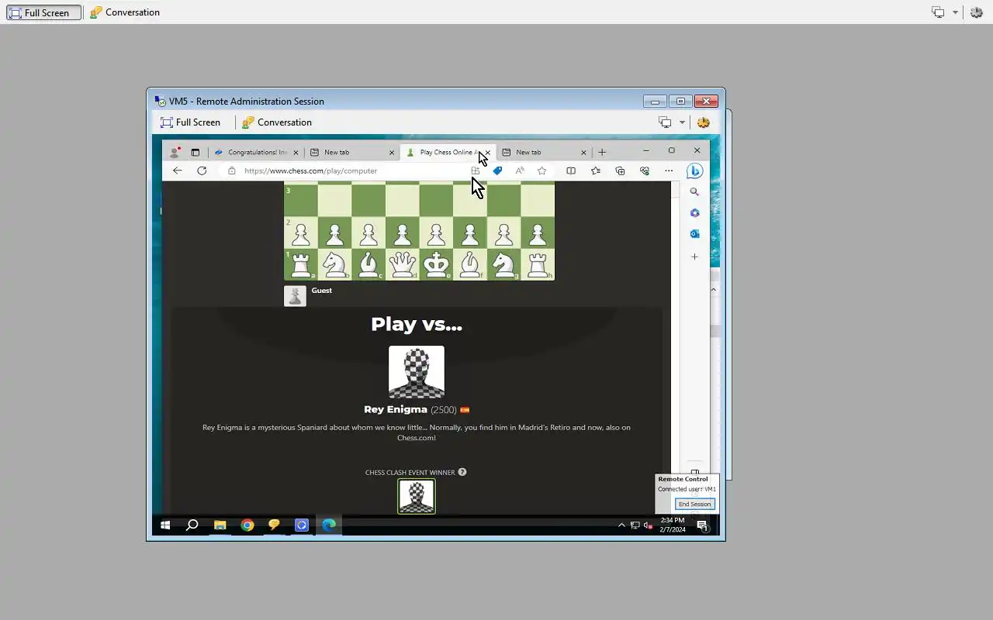Select the white knight on b1
993x620 pixels.
334,264
